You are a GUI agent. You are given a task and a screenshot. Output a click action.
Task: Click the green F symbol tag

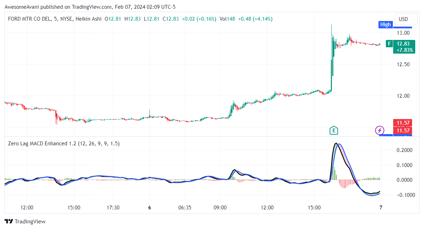[x=389, y=44]
